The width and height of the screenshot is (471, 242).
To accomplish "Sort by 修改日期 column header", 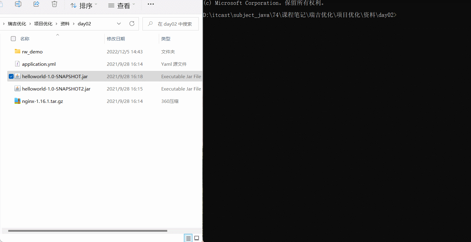I will pos(116,39).
